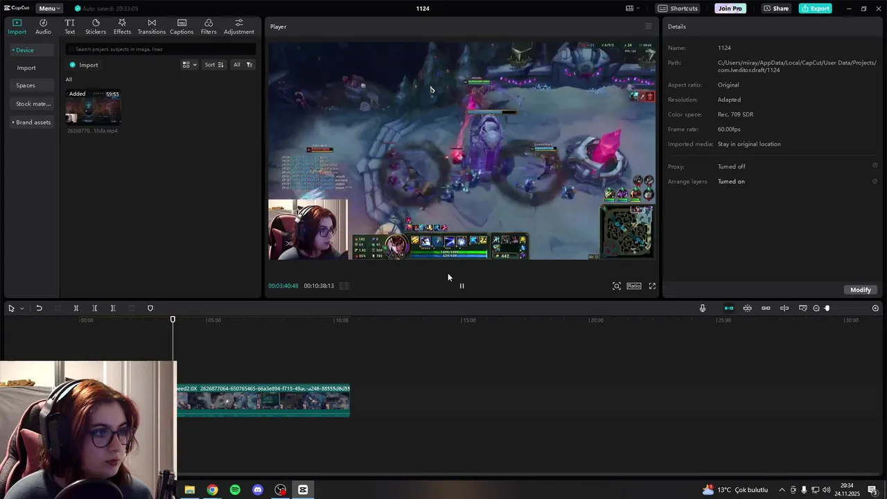Open the Player panel menu icon

point(649,26)
